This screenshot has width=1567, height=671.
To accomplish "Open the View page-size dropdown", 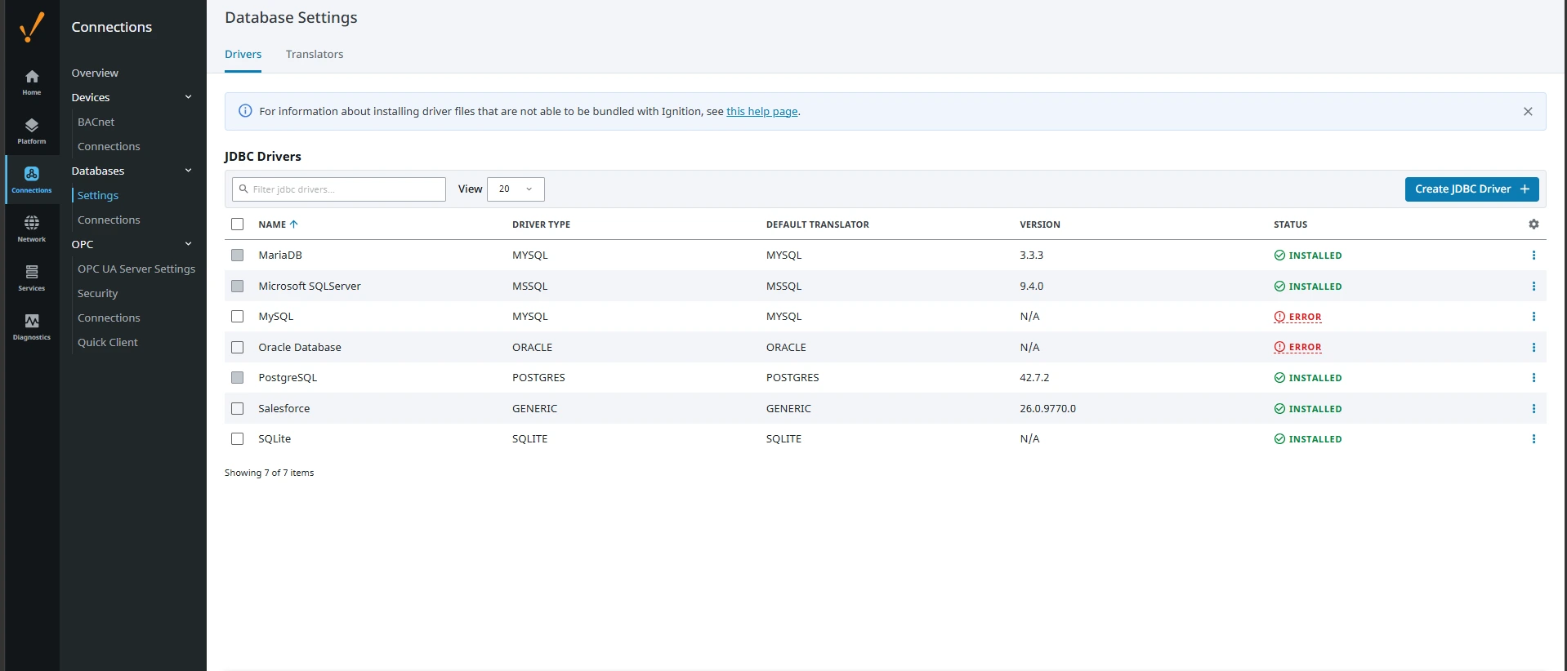I will coord(516,189).
